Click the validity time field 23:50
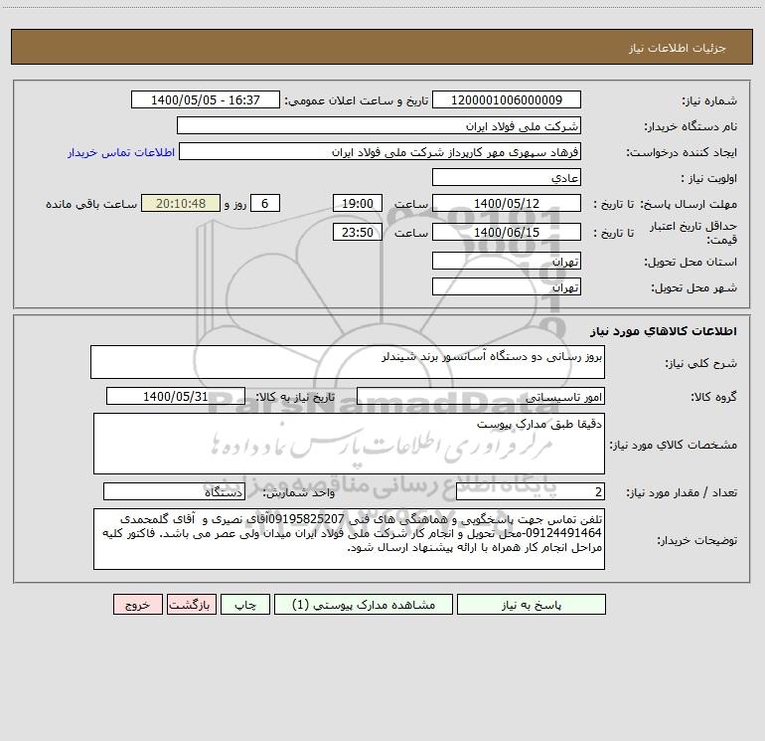The width and height of the screenshot is (765, 741). (x=357, y=232)
